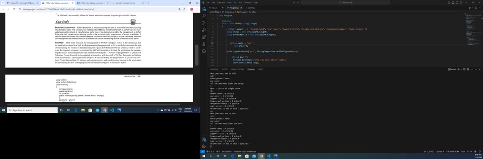Go back with VS Code navigation arrow

click(294, 2)
